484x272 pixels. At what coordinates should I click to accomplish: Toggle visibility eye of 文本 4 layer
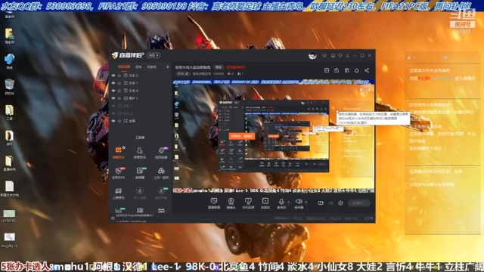click(113, 91)
